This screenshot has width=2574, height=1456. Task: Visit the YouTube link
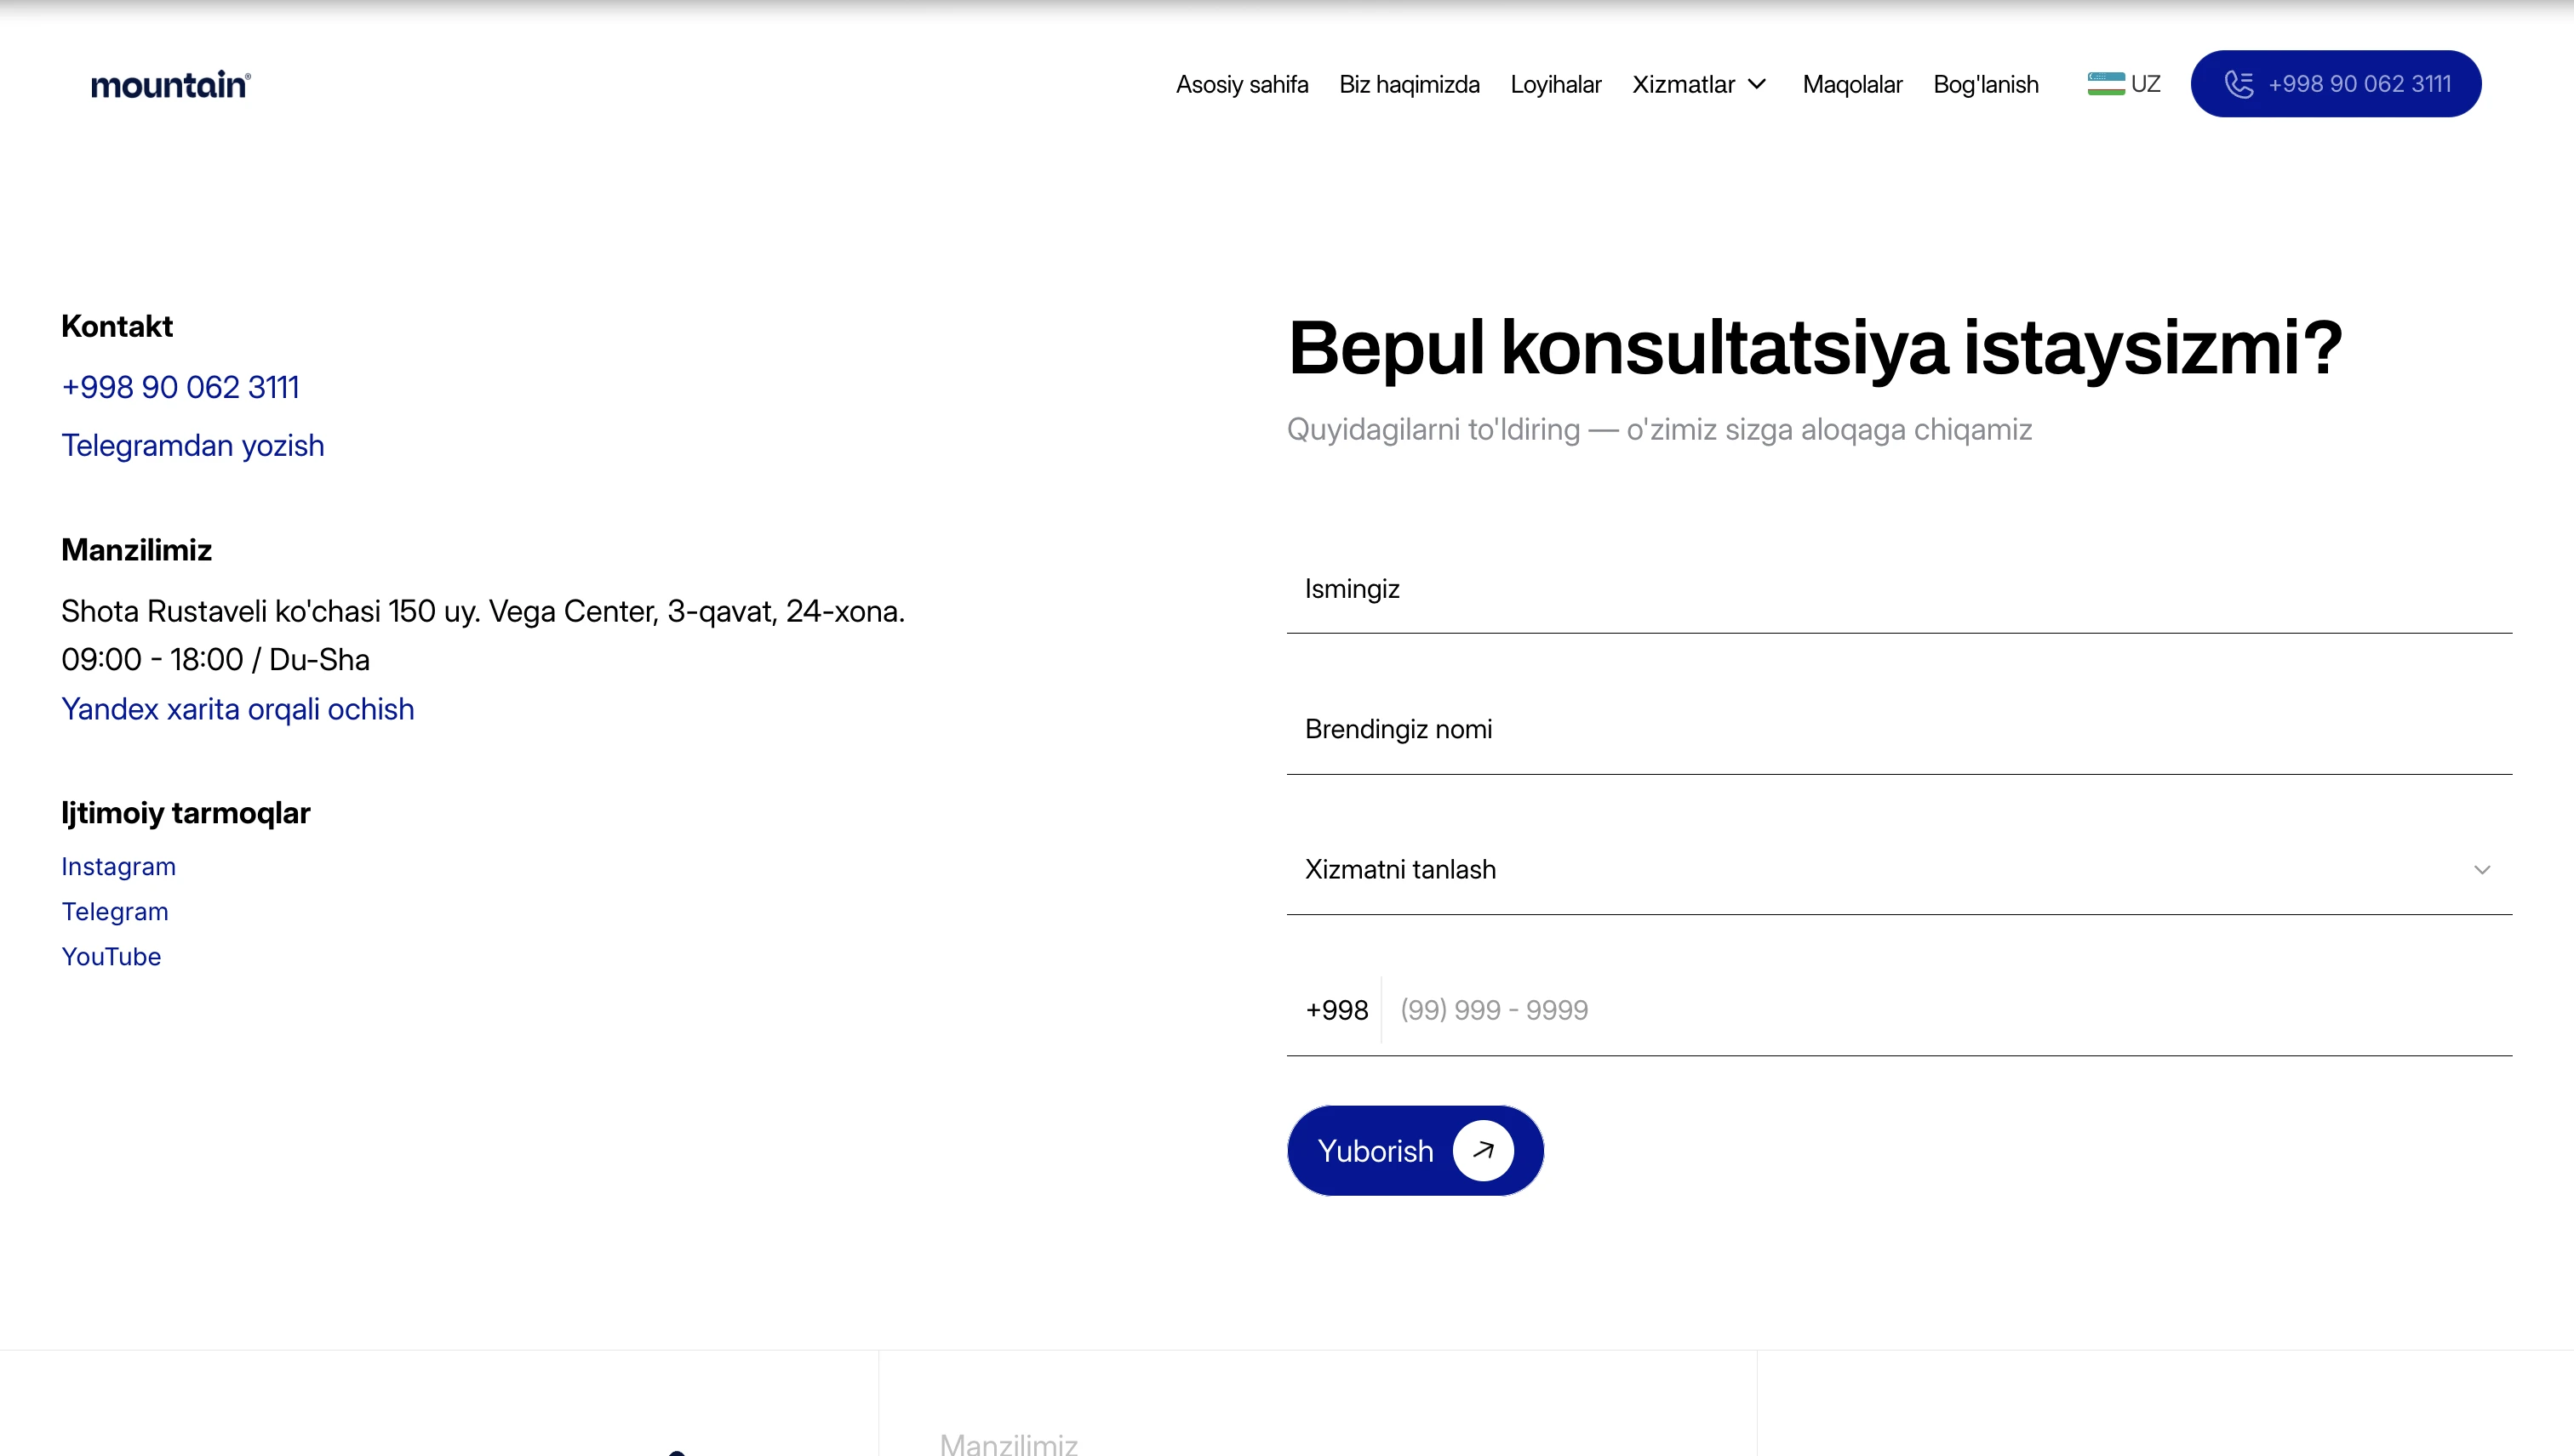[x=112, y=957]
